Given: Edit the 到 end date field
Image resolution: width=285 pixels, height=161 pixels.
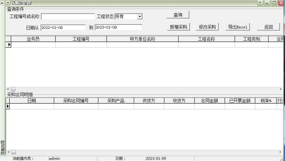Looking at the screenshot, I should tap(118, 27).
